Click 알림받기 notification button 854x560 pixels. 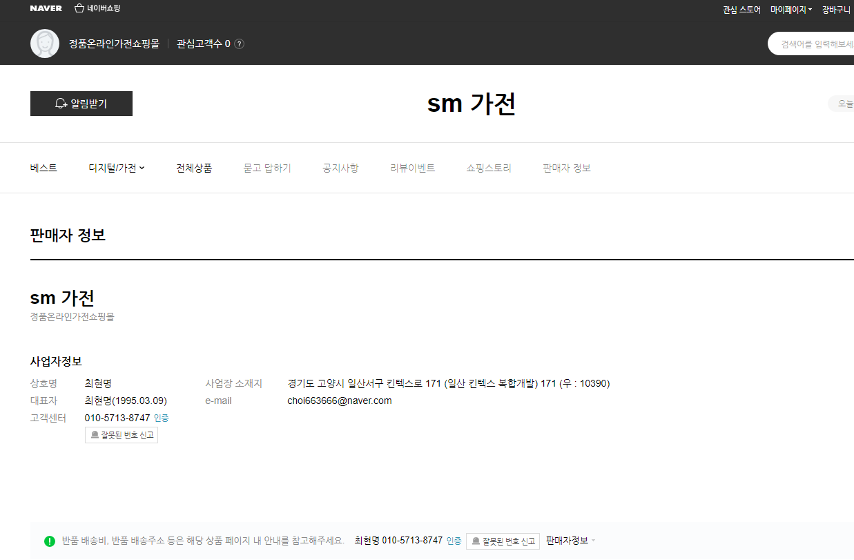pos(81,104)
